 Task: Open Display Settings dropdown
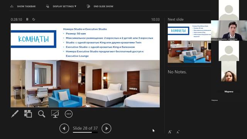coord(64,6)
